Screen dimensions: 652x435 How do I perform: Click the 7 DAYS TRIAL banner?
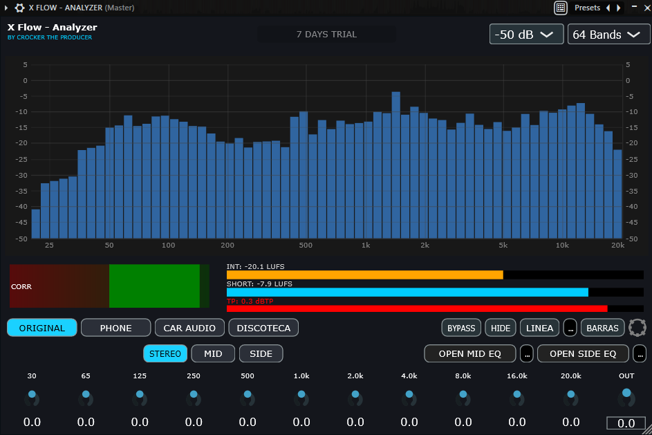(x=326, y=34)
